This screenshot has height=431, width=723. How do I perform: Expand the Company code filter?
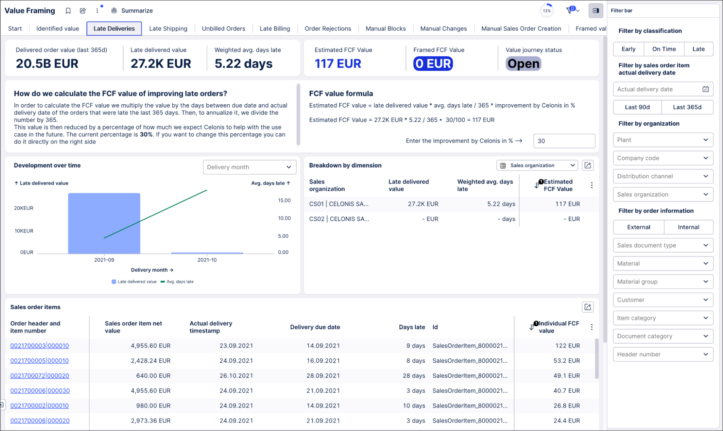(663, 158)
